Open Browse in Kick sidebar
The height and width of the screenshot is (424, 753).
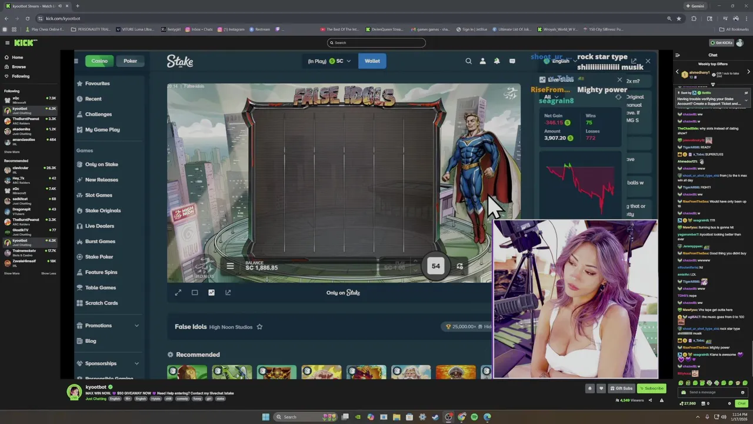tap(15, 67)
